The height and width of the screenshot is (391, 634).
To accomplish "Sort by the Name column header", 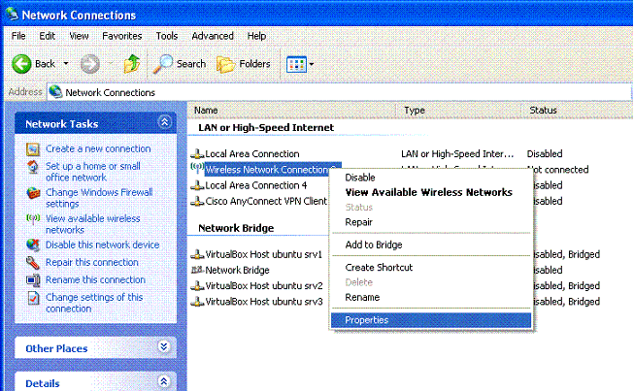I will tap(291, 111).
